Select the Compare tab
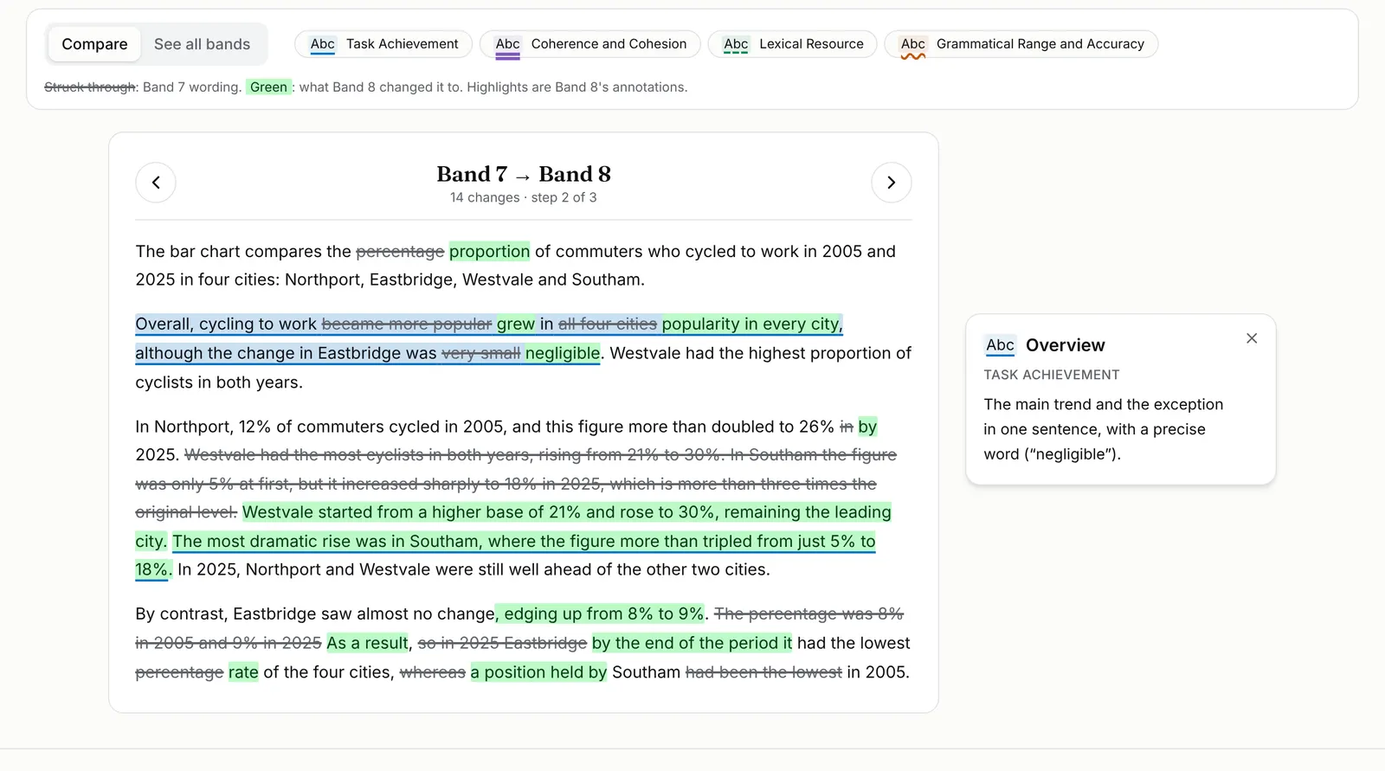 (x=94, y=44)
